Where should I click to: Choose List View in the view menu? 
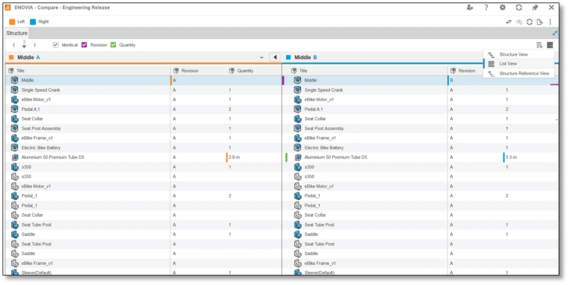[518, 64]
